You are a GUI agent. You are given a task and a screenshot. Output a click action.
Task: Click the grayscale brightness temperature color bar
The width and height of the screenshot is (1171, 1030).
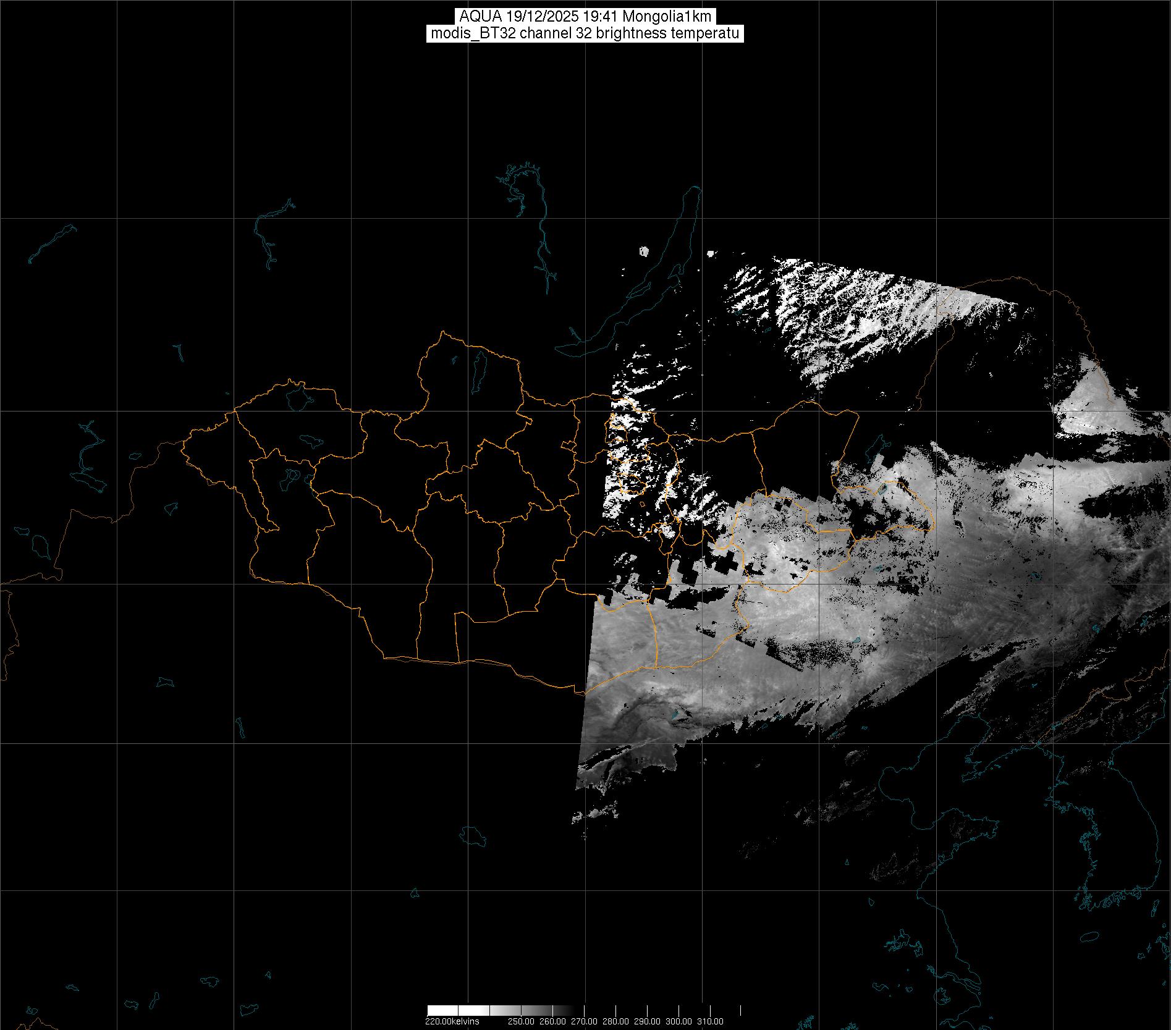click(x=584, y=1011)
